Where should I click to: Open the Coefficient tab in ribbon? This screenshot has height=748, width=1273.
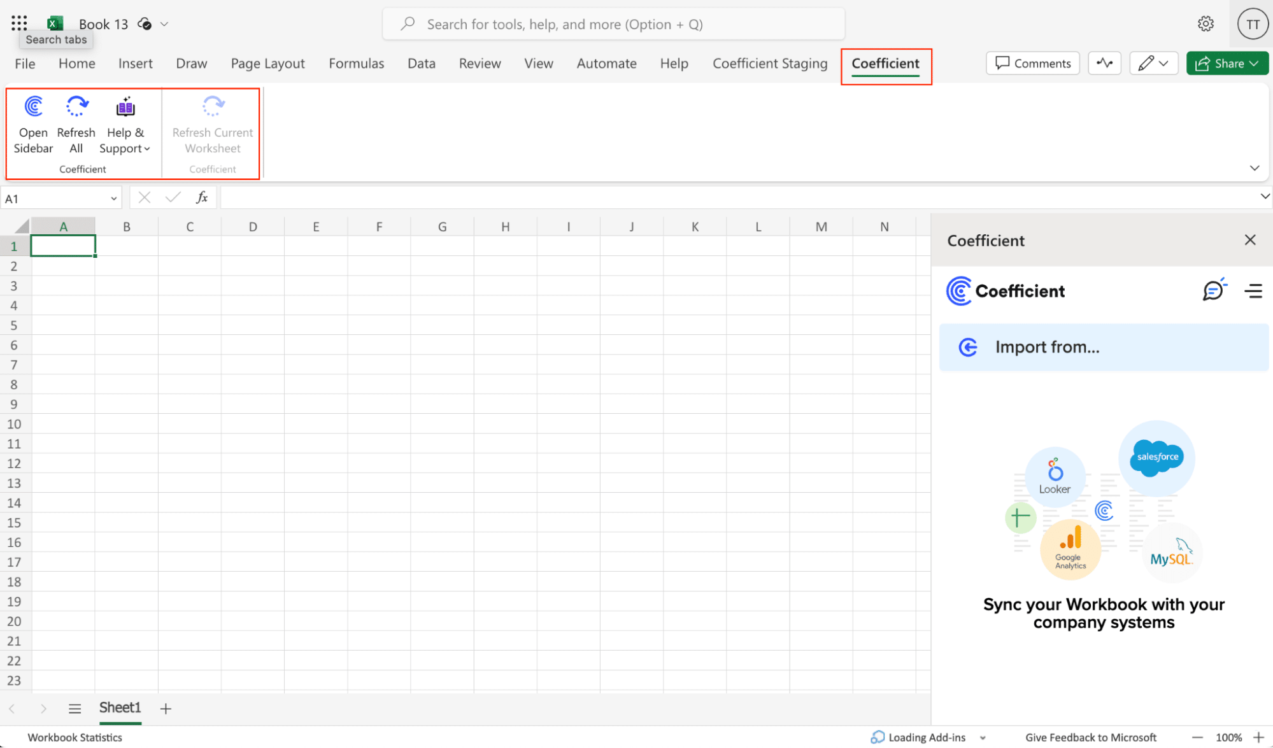tap(885, 63)
